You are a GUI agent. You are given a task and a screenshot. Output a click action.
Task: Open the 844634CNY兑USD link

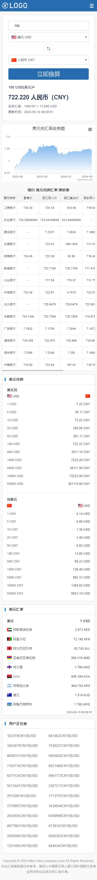(63, 846)
